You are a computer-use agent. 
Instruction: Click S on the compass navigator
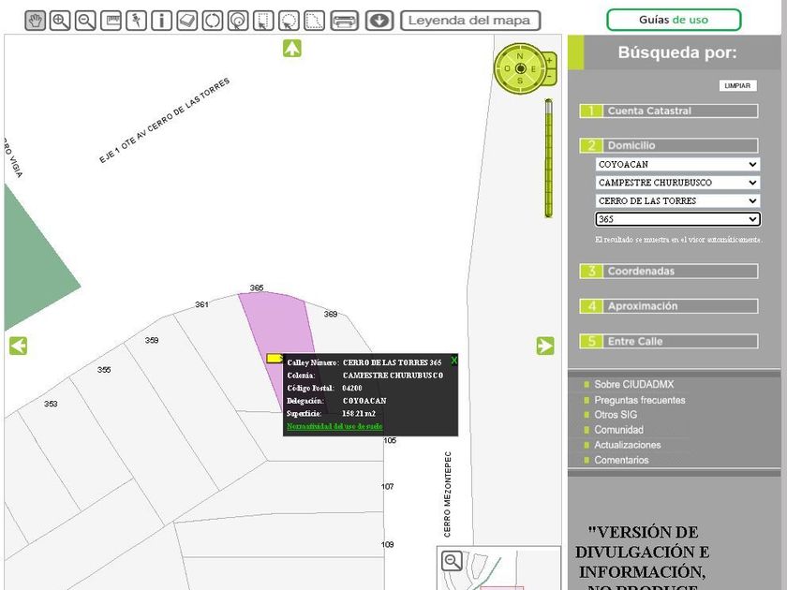point(520,81)
